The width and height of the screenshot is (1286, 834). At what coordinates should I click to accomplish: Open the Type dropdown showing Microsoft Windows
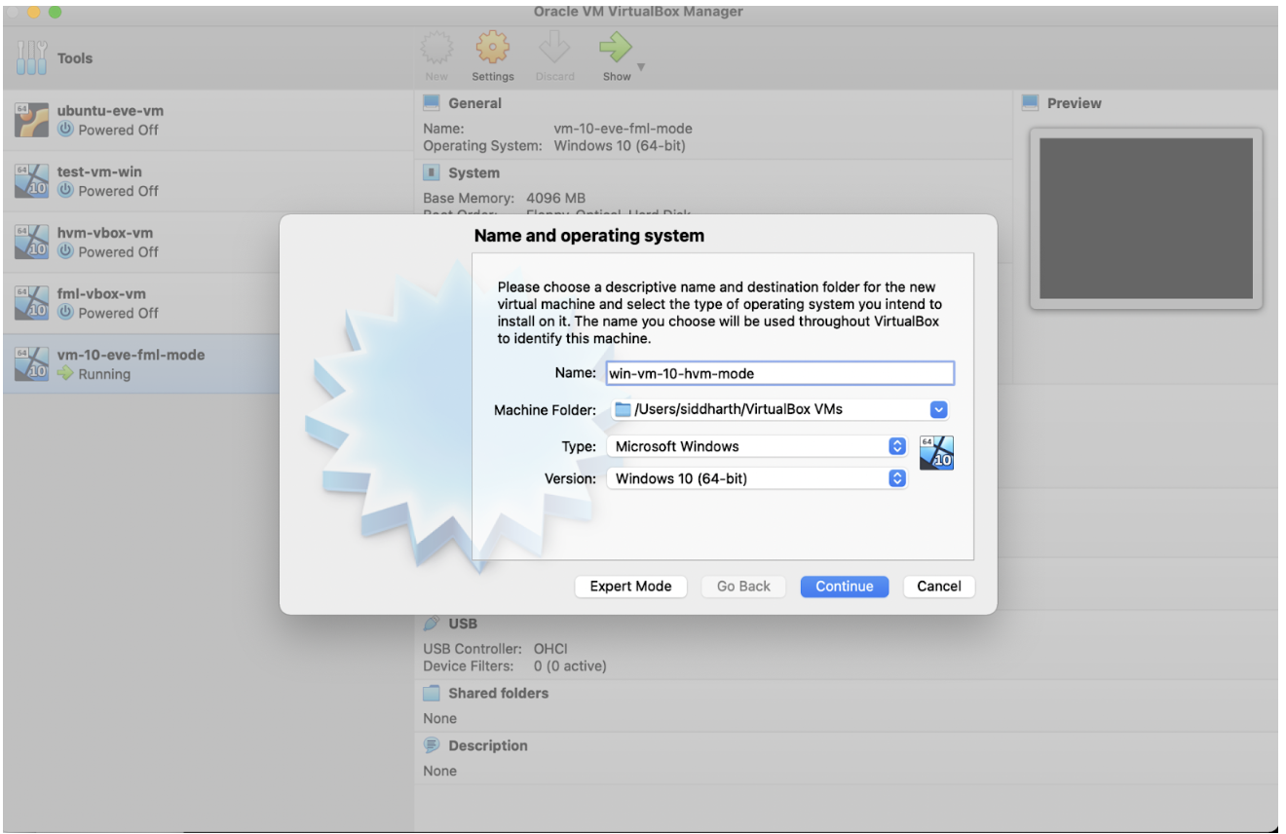tap(896, 446)
